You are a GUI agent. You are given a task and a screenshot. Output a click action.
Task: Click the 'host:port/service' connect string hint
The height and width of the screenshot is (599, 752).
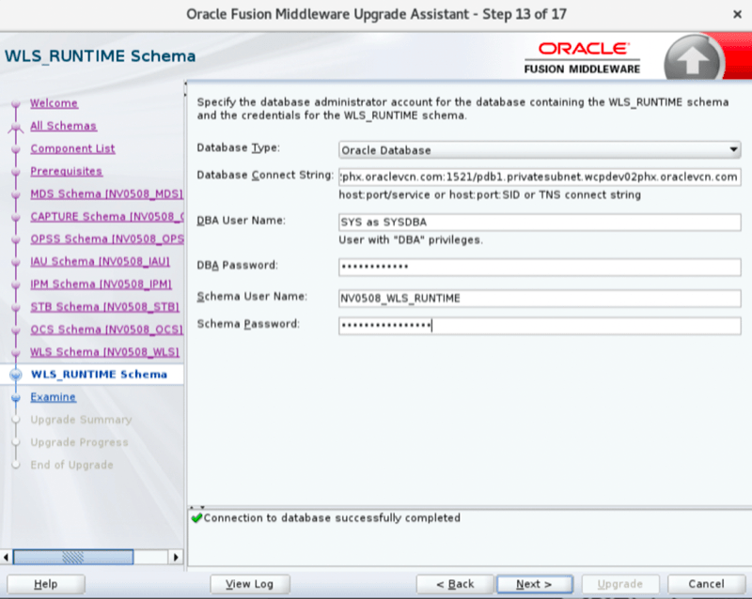click(490, 195)
